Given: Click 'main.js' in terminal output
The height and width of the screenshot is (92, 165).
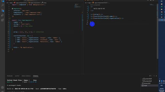Looking at the screenshot, I should 10,82.
